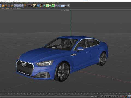Viewport: 131px width, 98px height.
Task: Select the Rotate tool icon
Action: 6,6
